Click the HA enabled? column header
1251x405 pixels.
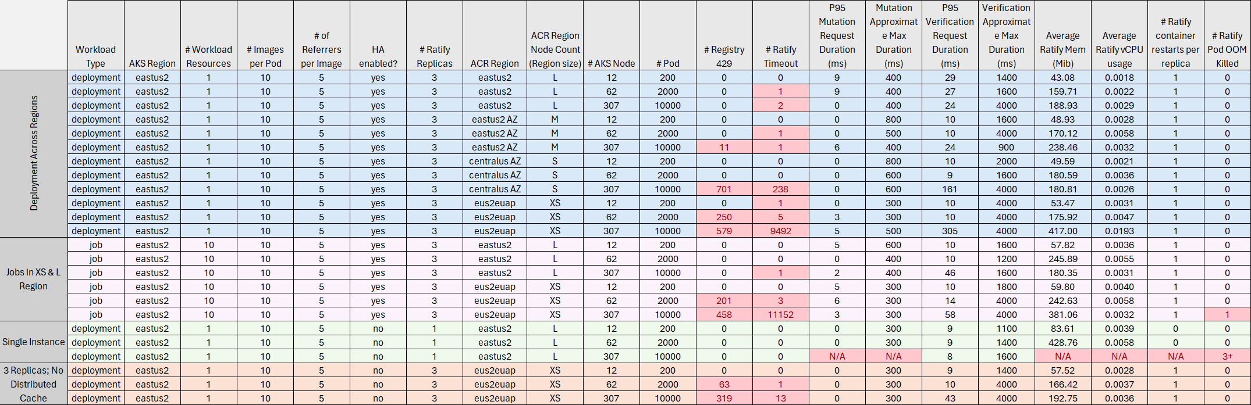pos(378,56)
